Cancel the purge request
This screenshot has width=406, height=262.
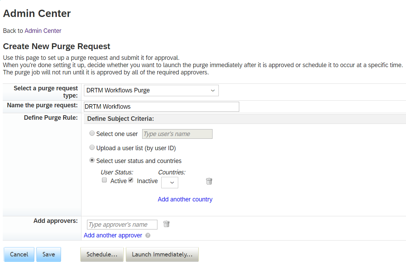pos(19,254)
